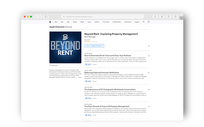204x127 pixels.
Task: Open the share icon in browser toolbar
Action: pos(169,17)
